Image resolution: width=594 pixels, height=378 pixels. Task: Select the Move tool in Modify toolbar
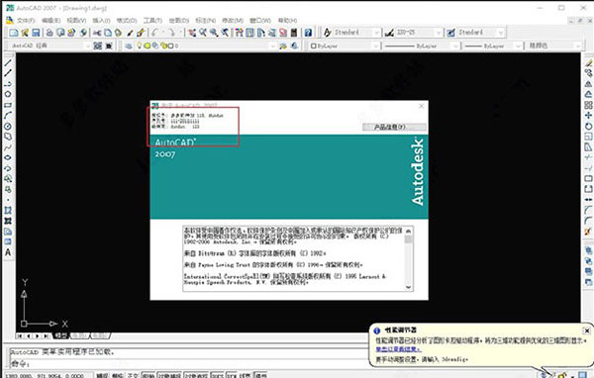pos(588,115)
